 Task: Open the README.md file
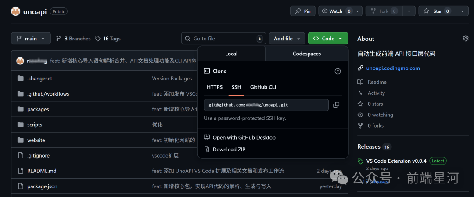coord(42,171)
